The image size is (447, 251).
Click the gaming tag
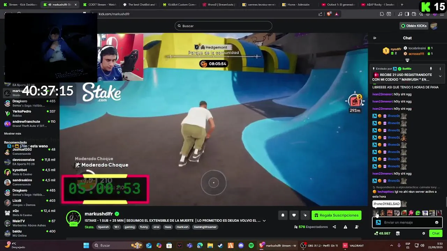pyautogui.click(x=130, y=227)
